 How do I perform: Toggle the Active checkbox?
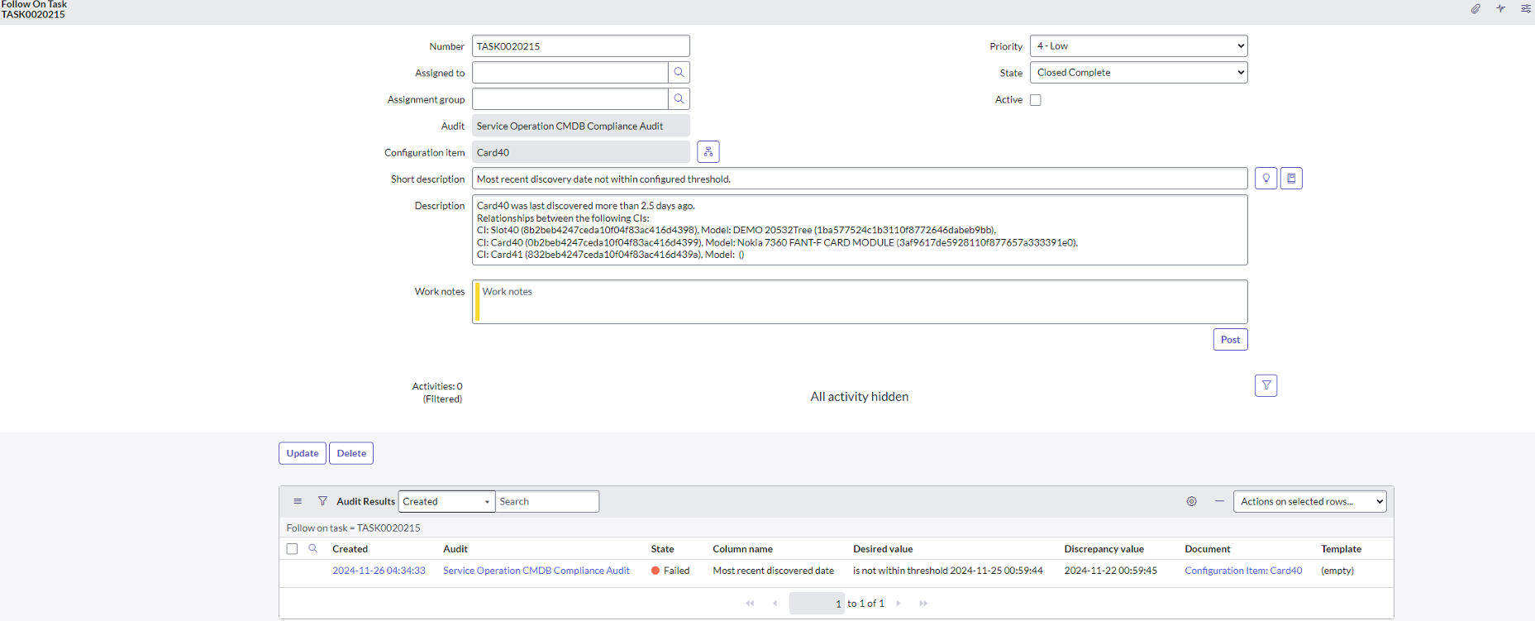click(x=1035, y=100)
